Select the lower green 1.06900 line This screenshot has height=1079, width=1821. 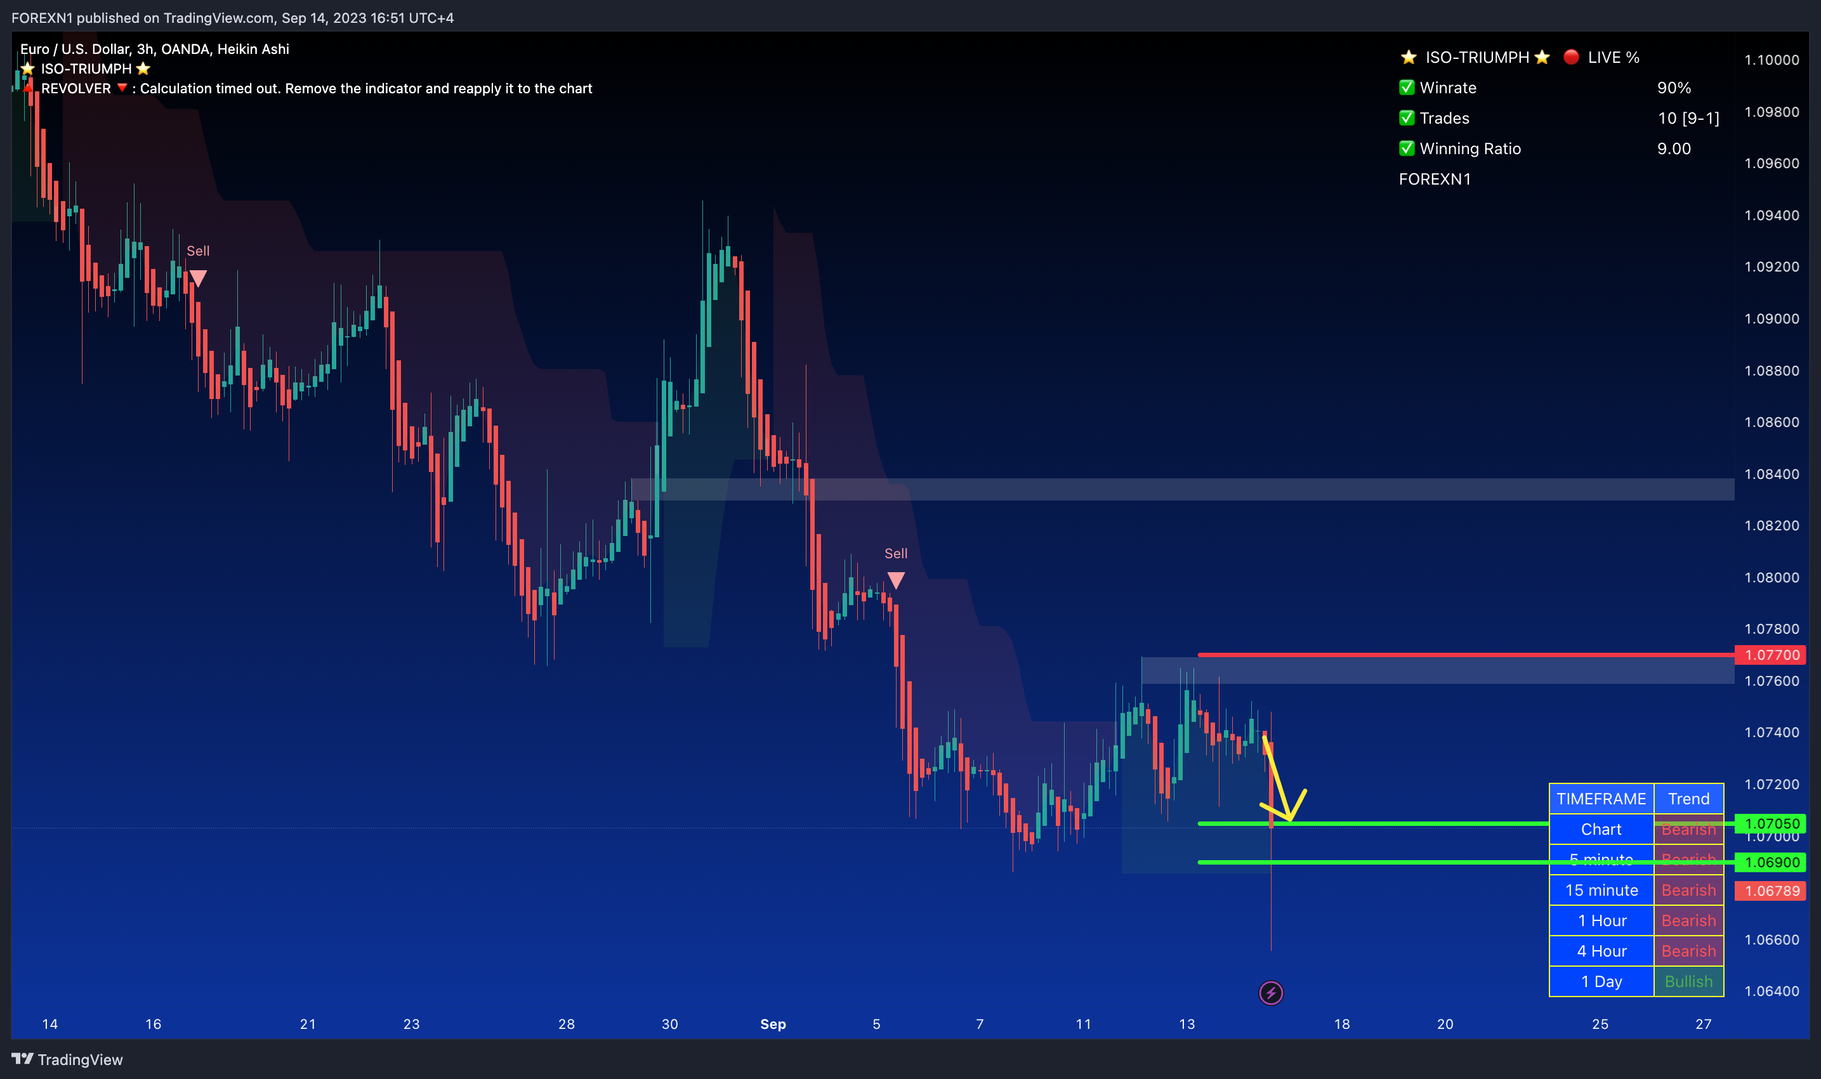1466,862
